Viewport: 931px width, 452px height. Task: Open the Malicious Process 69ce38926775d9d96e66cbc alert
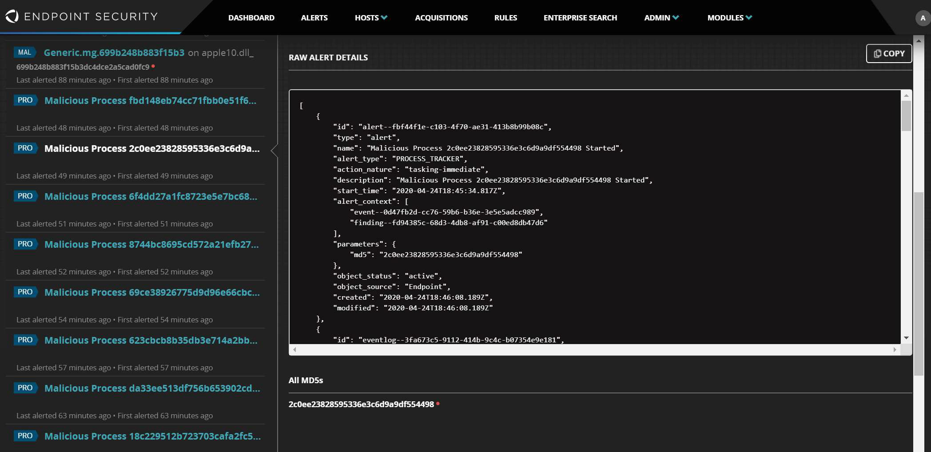[152, 292]
